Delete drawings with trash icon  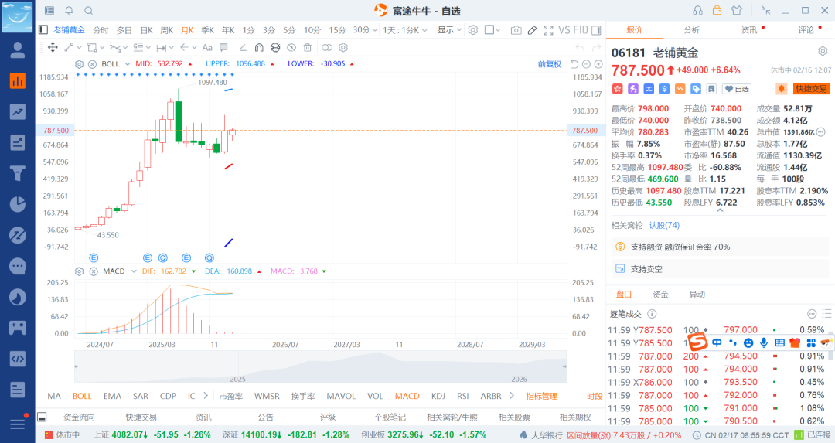pyautogui.click(x=307, y=47)
